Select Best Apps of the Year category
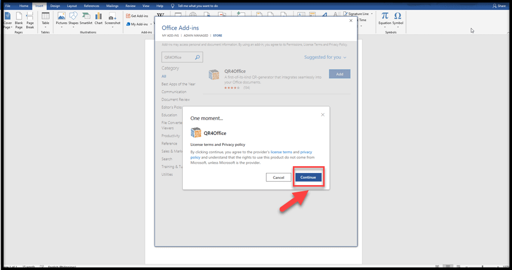Screen dimensions: 512x270 pyautogui.click(x=178, y=84)
